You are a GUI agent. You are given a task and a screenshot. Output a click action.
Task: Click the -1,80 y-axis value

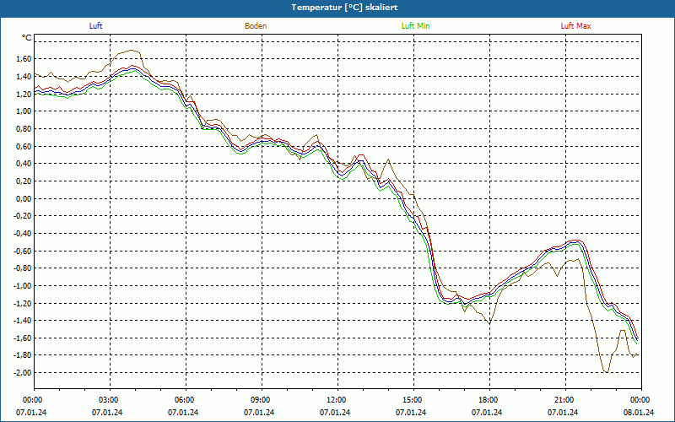click(24, 355)
